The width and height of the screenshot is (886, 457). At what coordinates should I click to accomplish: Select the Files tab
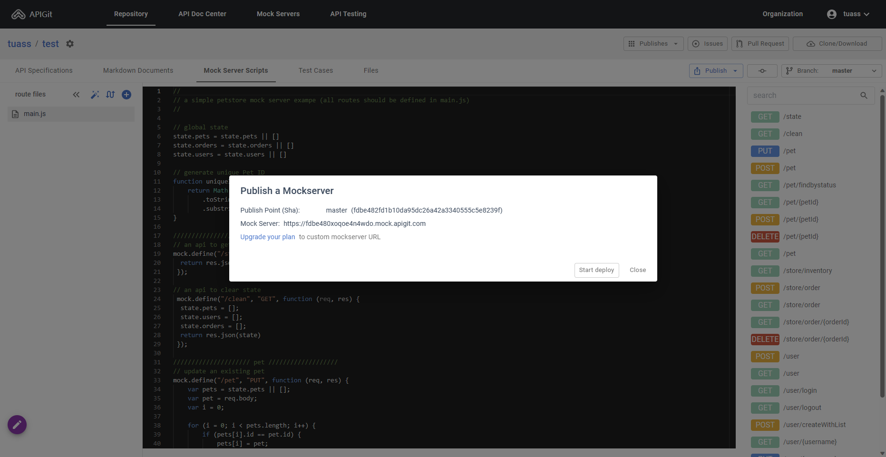tap(371, 71)
